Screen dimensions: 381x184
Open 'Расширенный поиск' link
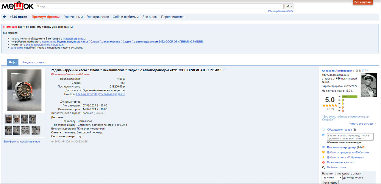tap(280, 11)
